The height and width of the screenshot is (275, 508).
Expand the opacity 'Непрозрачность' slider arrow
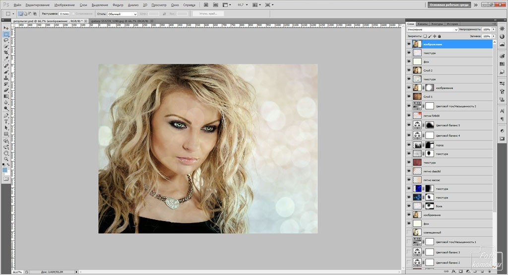[493, 30]
